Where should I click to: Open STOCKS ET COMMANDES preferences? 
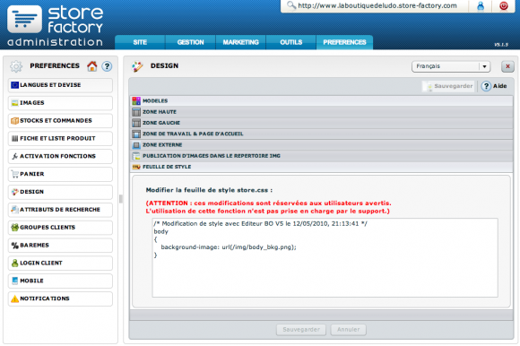[60, 121]
